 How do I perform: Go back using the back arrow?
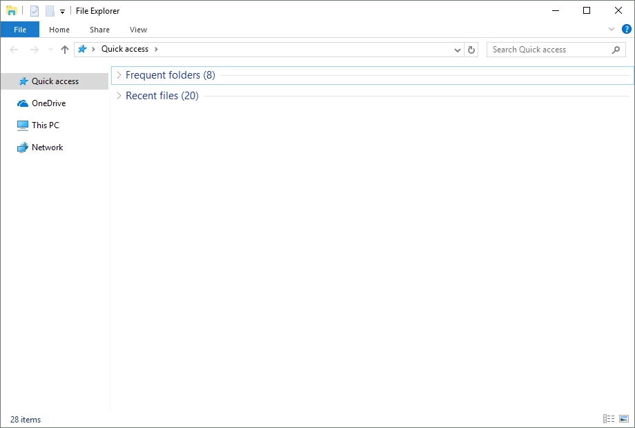point(14,50)
